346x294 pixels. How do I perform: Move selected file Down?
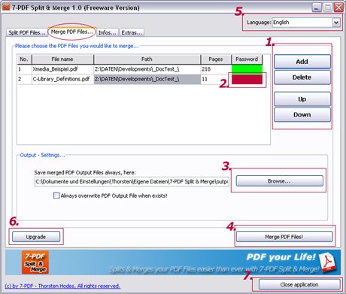pos(302,114)
